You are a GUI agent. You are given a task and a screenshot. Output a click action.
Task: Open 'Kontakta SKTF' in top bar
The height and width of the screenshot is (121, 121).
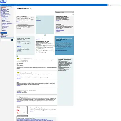[x=15, y=5]
